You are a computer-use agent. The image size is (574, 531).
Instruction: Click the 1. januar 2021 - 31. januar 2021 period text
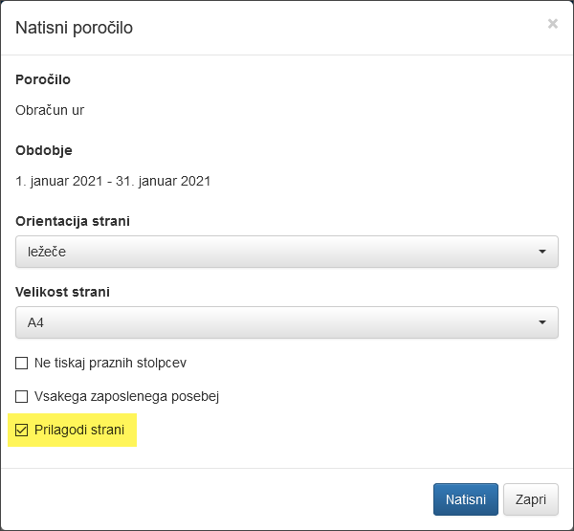coord(113,181)
